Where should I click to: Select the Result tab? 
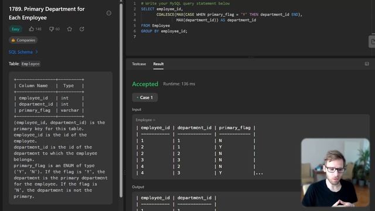pos(158,64)
